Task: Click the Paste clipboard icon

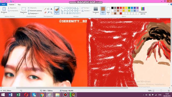Action: point(4,9)
